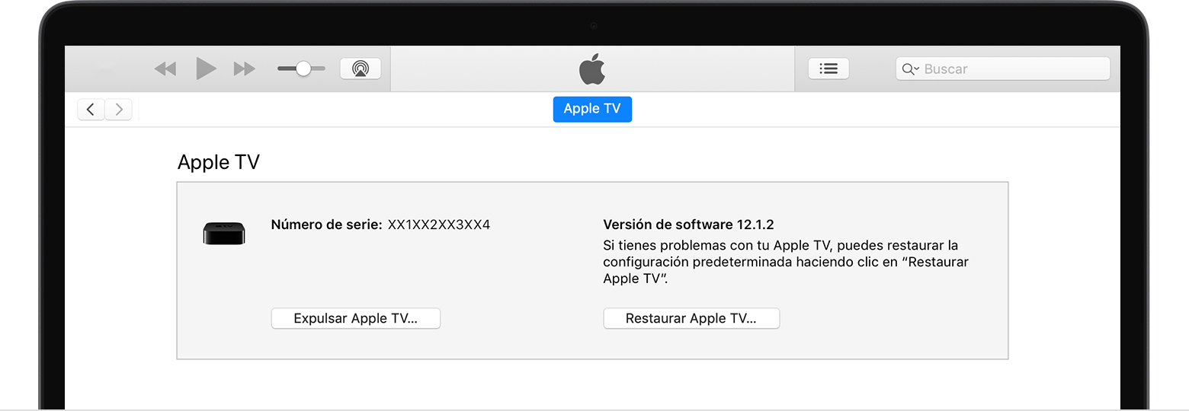
Task: Click the rewind playback button
Action: (x=165, y=69)
